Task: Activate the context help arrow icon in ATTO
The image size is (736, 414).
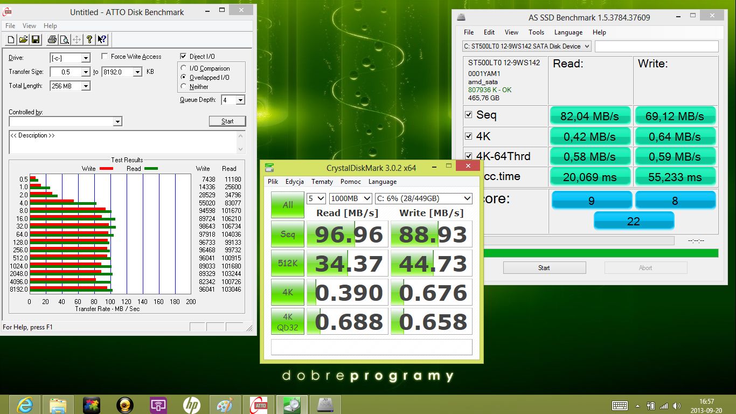Action: click(x=102, y=39)
